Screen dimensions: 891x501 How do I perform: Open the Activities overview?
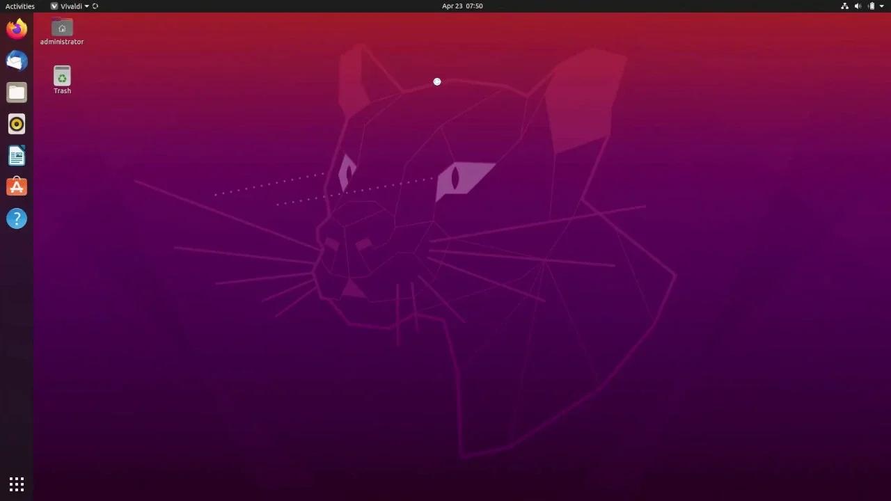click(19, 6)
